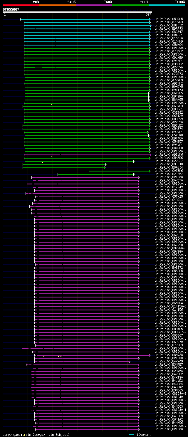Open hit UniRef100_B9I6Z2
This screenshot has width=188, height=437.
tap(169, 25)
